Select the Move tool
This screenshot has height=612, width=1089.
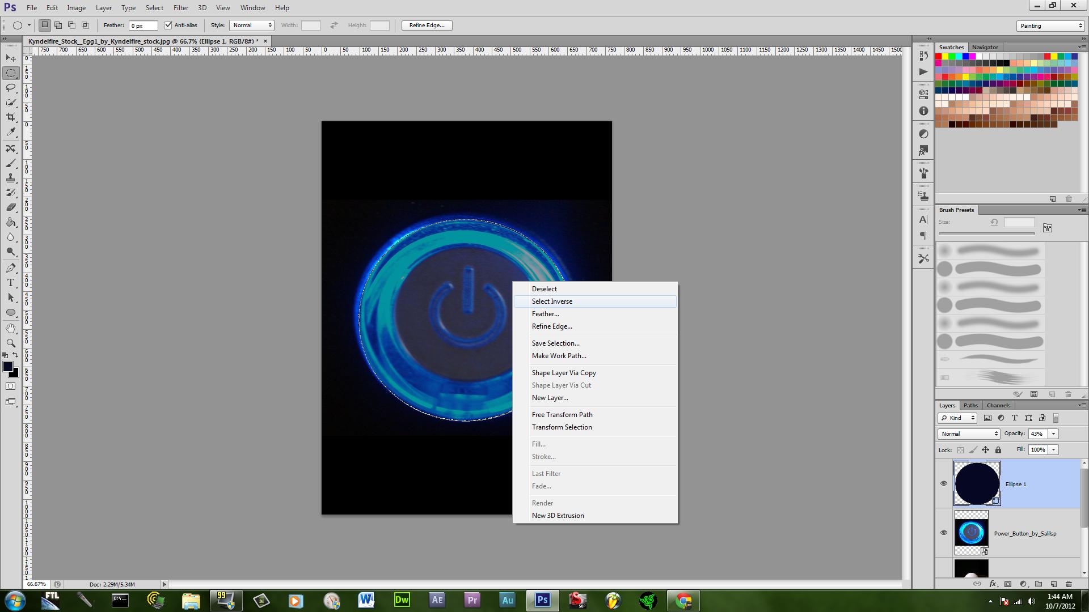pos(11,58)
